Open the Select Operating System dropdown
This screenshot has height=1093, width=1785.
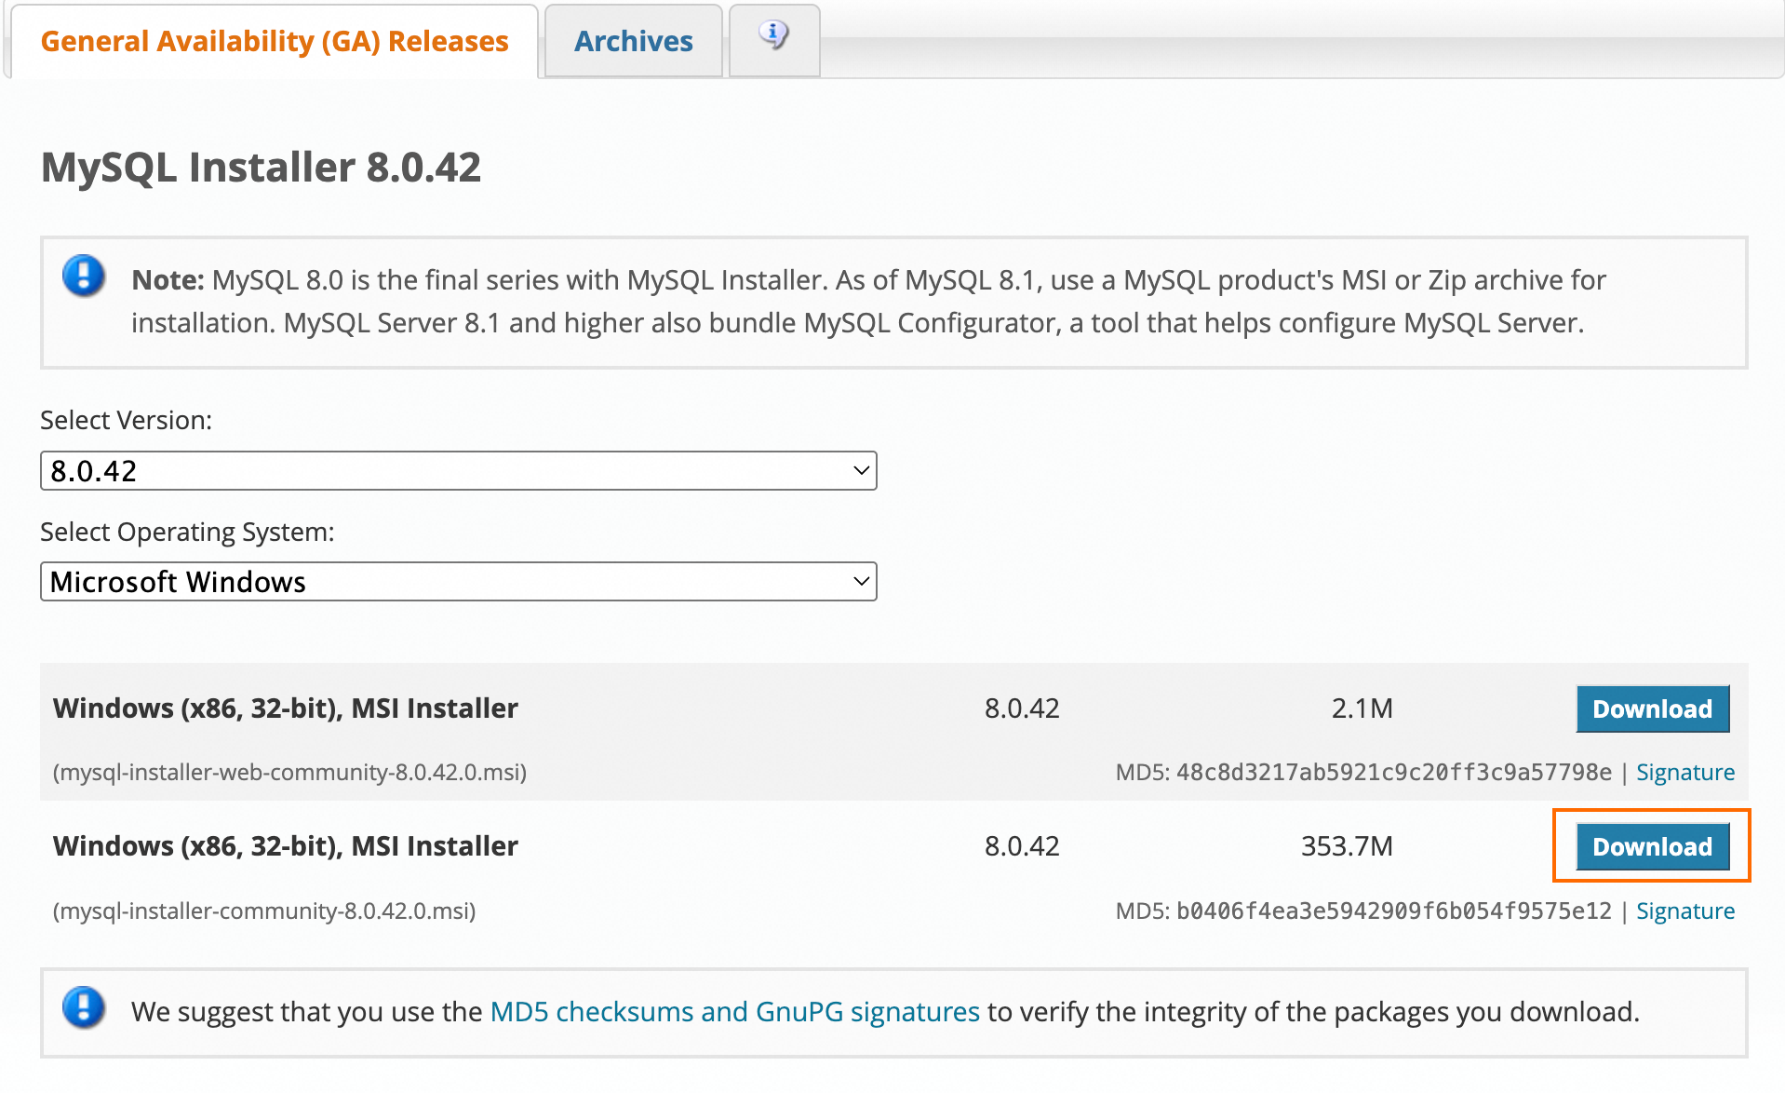point(458,582)
